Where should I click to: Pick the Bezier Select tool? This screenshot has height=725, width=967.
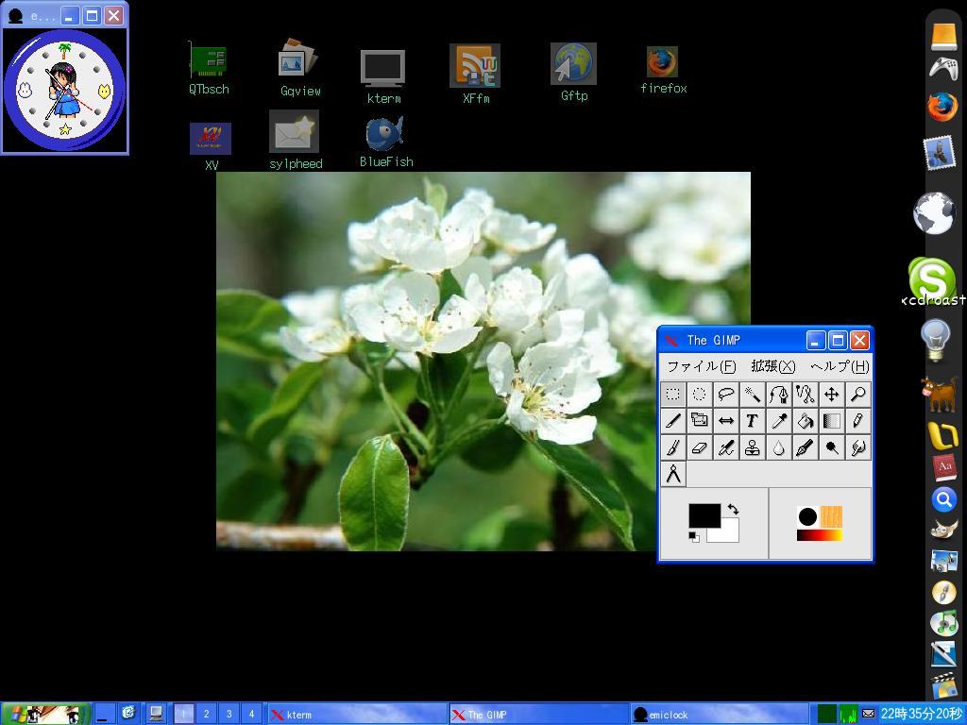[x=779, y=395]
